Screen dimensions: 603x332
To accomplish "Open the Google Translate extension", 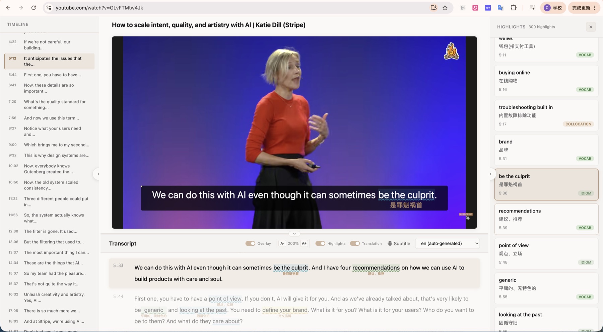I will coord(500,8).
